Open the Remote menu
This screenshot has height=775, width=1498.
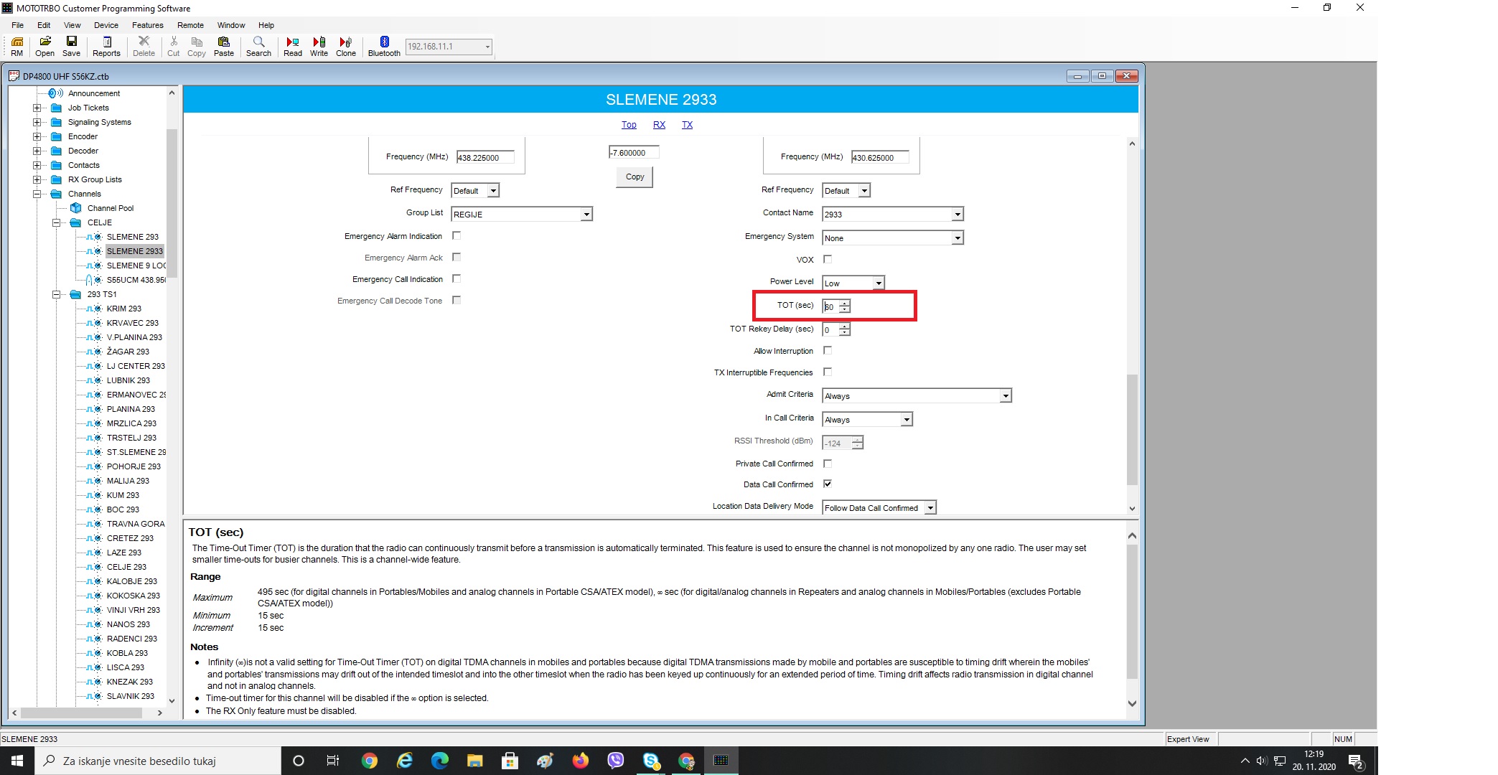(x=190, y=25)
